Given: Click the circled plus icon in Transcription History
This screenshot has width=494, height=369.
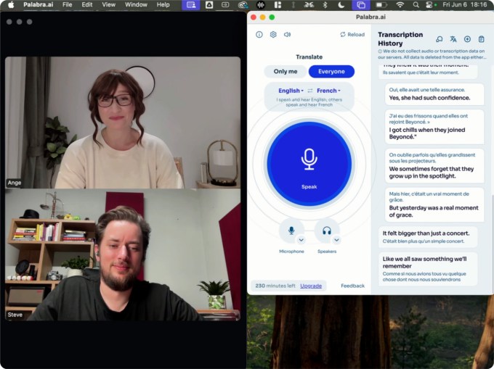Looking at the screenshot, I should (467, 39).
